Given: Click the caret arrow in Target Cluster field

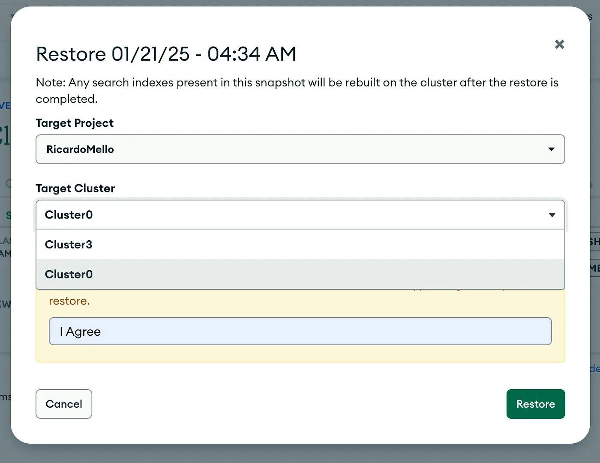Looking at the screenshot, I should pos(552,215).
